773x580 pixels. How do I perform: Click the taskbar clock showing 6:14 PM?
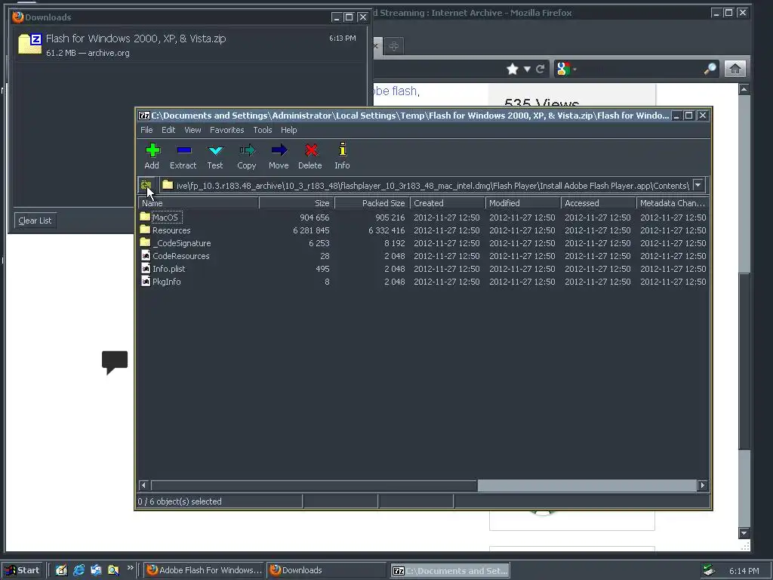[x=744, y=571]
